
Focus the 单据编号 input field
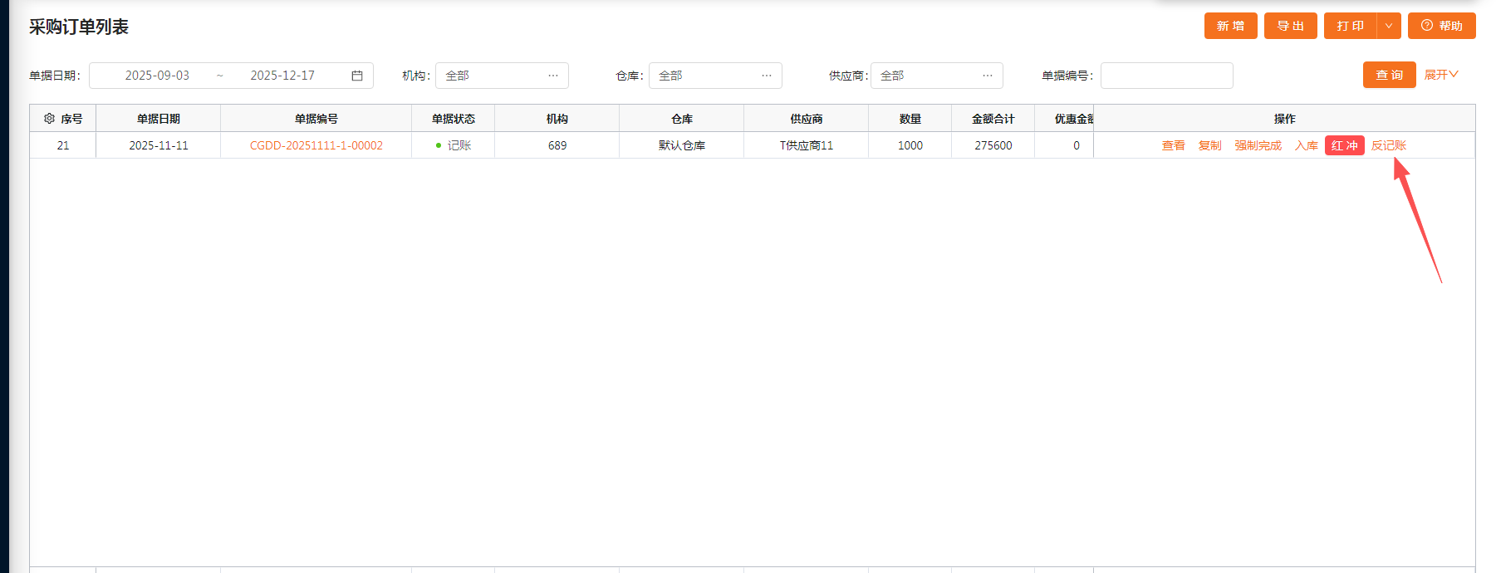1166,76
